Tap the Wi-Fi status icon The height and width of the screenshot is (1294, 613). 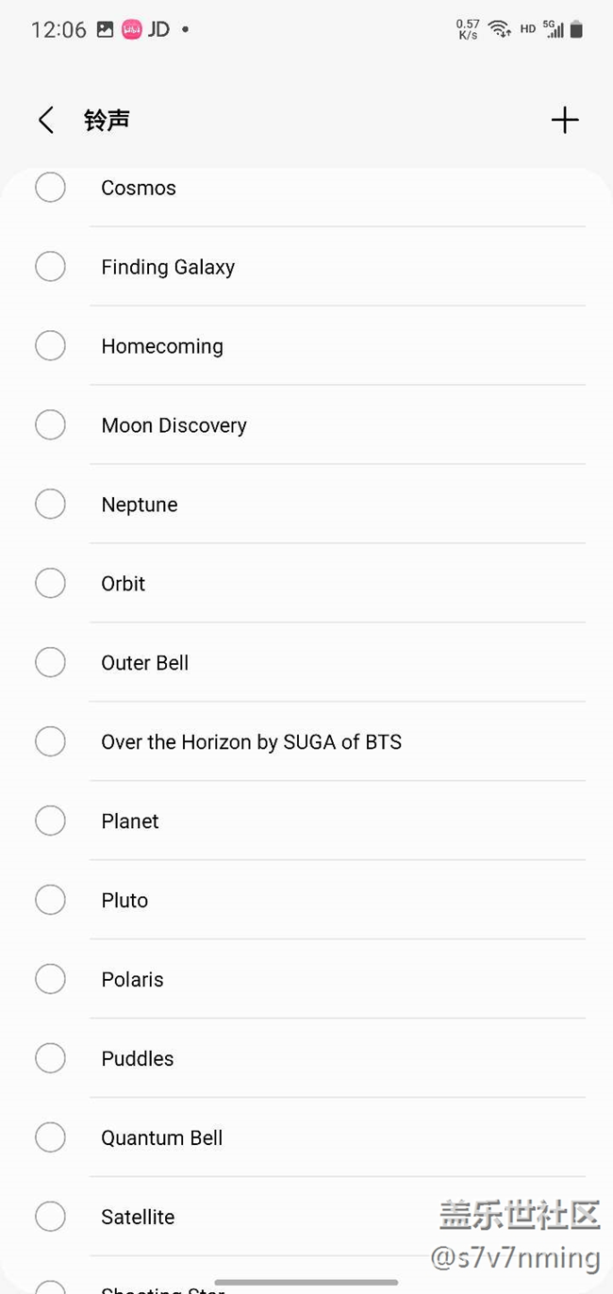tap(500, 29)
